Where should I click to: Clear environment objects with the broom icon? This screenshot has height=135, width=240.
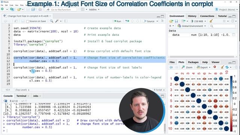click(211, 21)
